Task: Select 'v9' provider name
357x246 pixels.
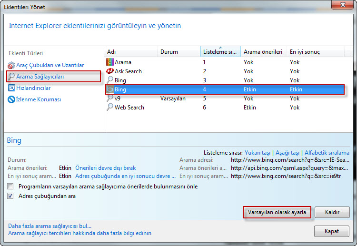Action: coord(118,98)
